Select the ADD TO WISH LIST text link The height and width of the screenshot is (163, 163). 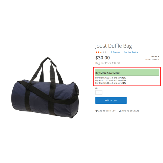[x=107, y=111]
